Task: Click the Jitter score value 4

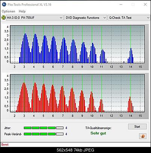Action: tap(66, 128)
